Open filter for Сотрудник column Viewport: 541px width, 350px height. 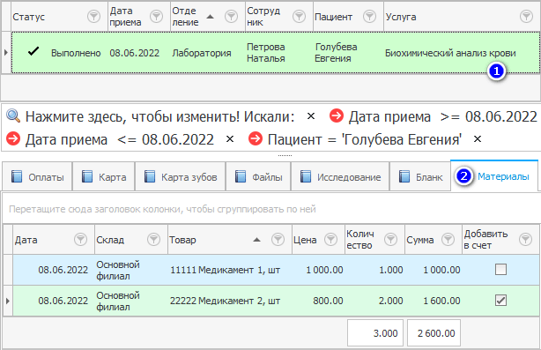pyautogui.click(x=300, y=16)
